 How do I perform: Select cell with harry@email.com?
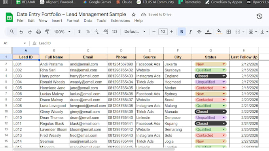pos(88,76)
